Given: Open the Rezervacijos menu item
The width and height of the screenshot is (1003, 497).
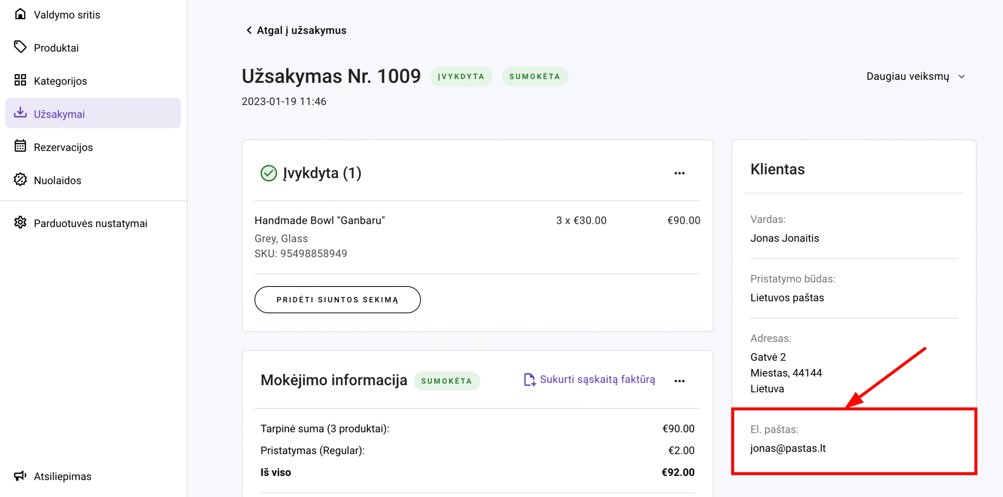Looking at the screenshot, I should click(63, 147).
